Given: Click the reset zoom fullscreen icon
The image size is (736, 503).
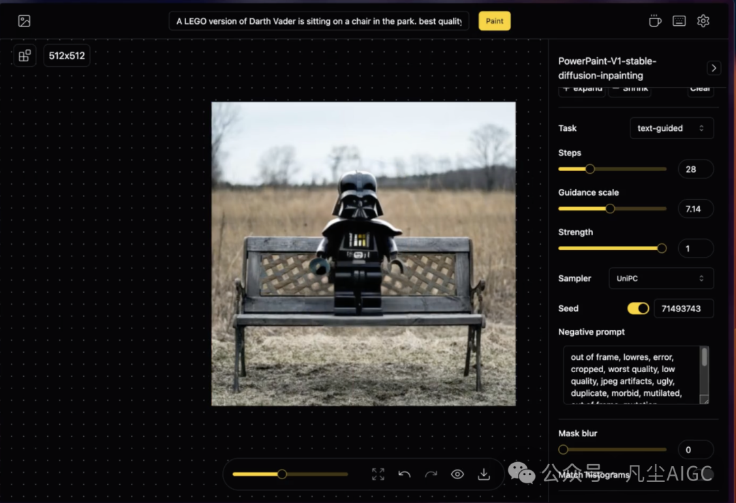Looking at the screenshot, I should coord(378,474).
